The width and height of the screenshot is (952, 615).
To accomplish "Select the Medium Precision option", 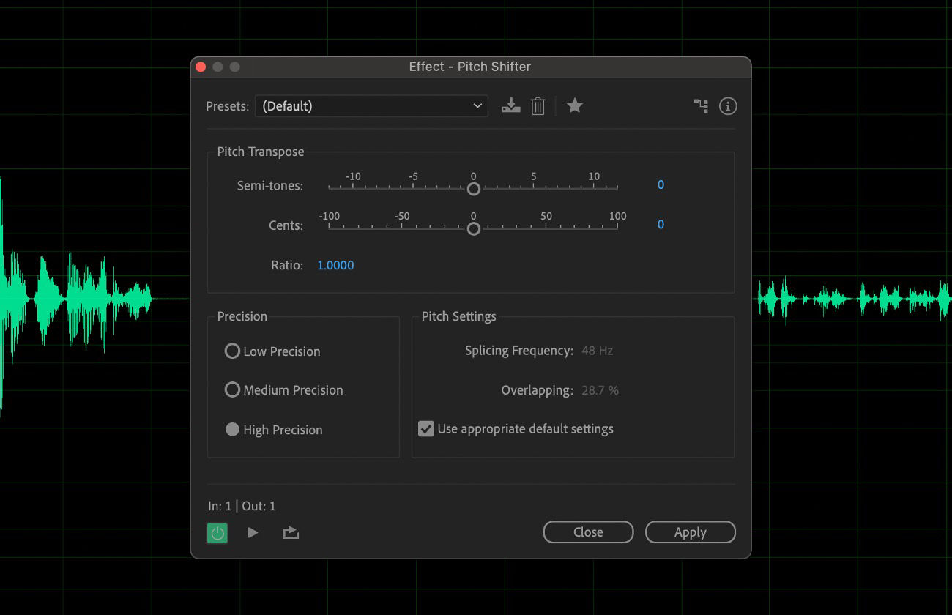I will pos(231,390).
